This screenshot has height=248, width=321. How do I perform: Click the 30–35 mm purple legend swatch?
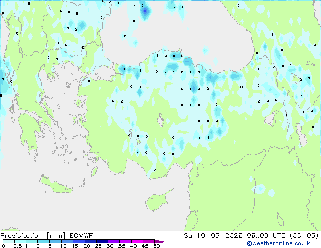click(113, 241)
